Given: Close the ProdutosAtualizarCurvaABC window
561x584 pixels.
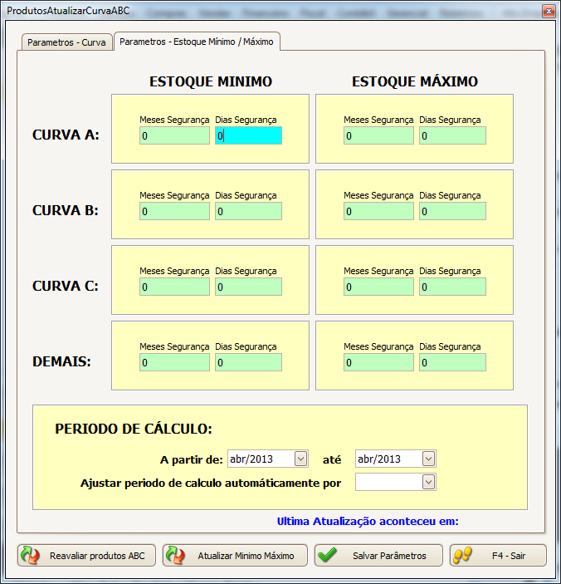Looking at the screenshot, I should click(x=548, y=12).
